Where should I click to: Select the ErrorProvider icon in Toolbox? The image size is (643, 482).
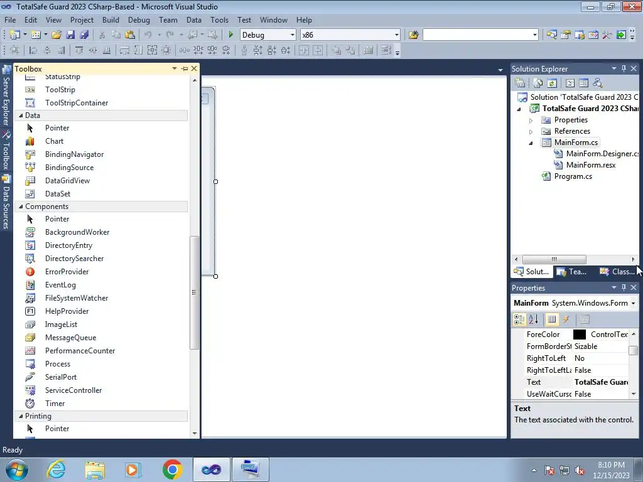tap(30, 272)
